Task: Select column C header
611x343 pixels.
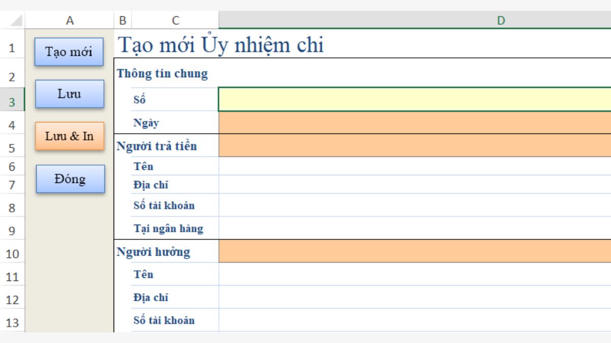Action: click(175, 20)
